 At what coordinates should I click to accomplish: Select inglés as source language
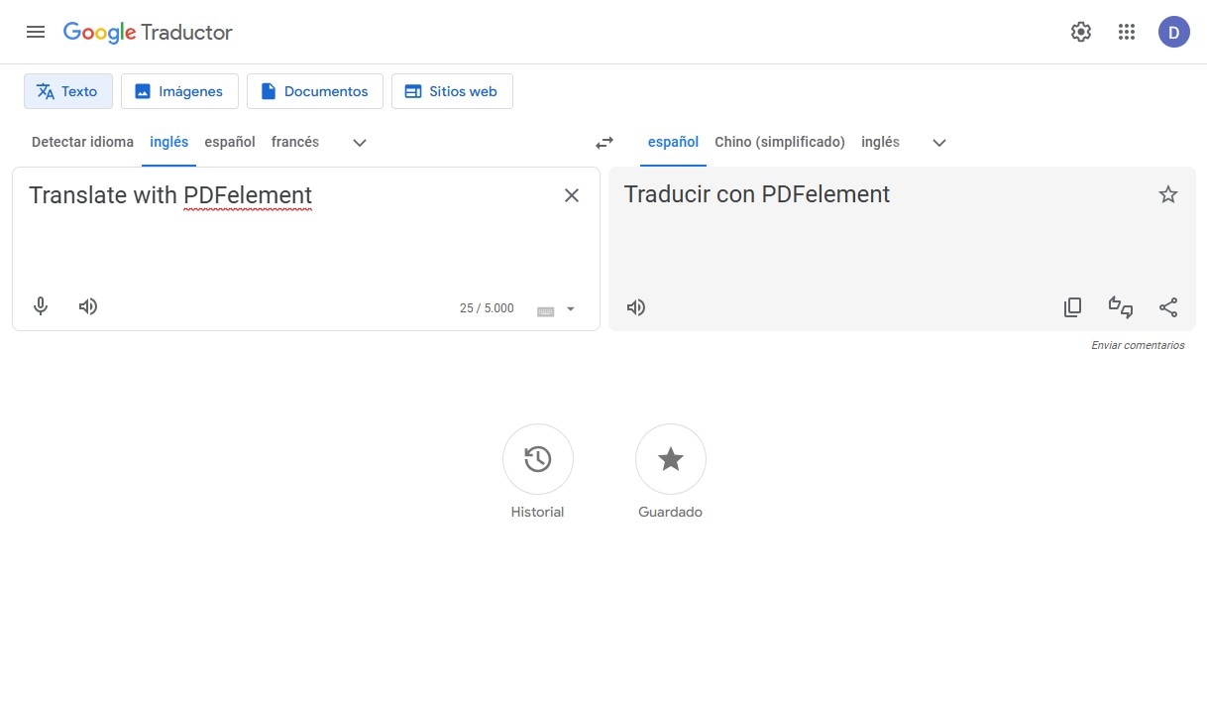[x=169, y=142]
